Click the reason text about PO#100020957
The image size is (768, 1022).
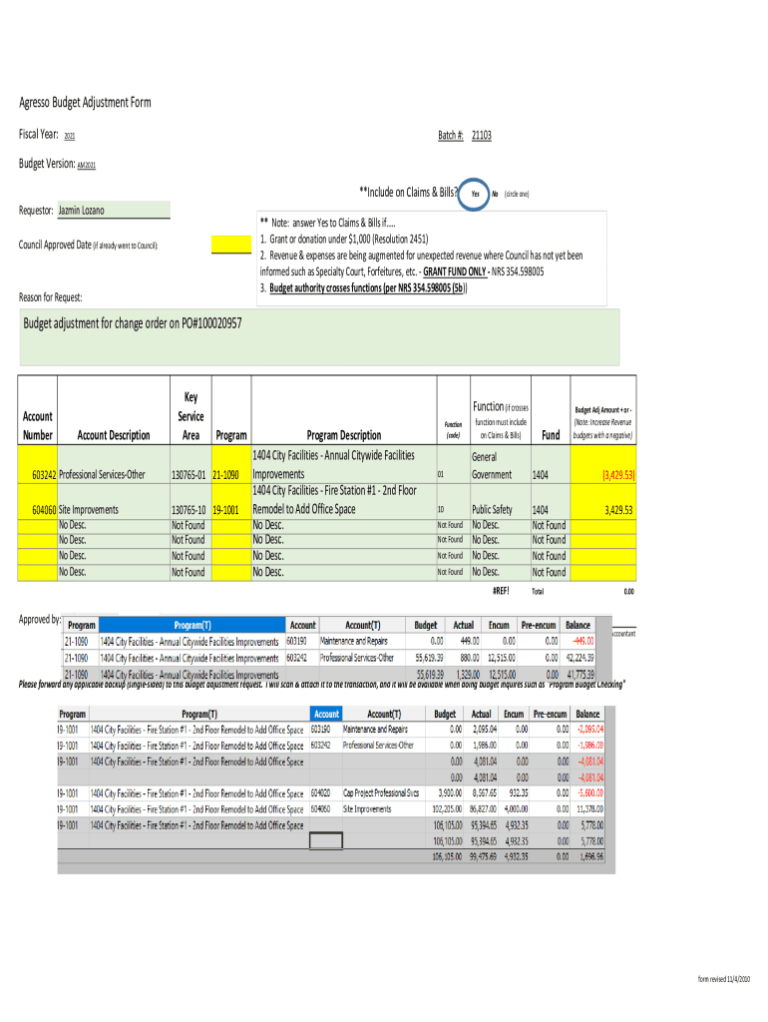134,324
